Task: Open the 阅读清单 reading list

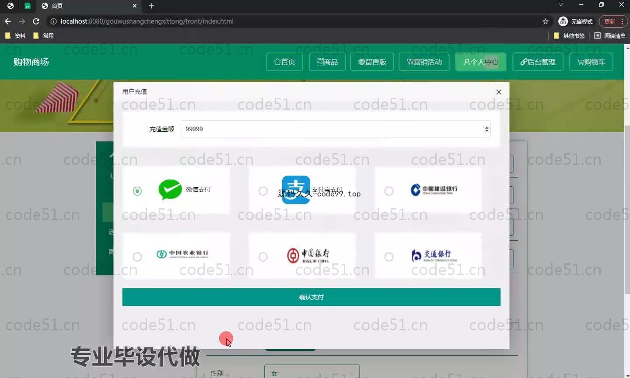Action: pyautogui.click(x=610, y=35)
